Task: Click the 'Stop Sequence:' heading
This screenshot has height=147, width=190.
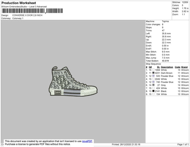Action: (x=153, y=64)
